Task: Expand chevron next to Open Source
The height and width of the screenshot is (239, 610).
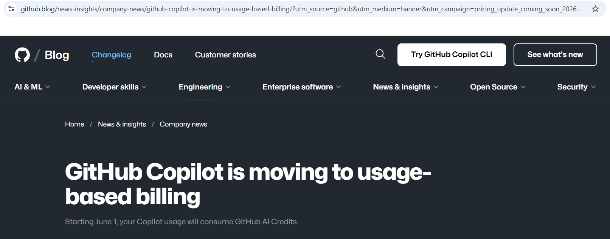Action: [523, 87]
